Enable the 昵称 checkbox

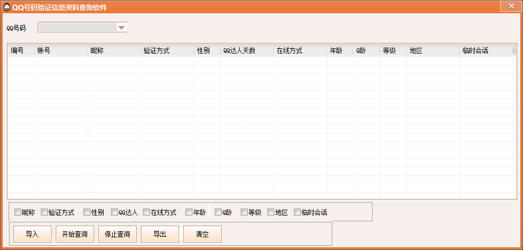18,212
